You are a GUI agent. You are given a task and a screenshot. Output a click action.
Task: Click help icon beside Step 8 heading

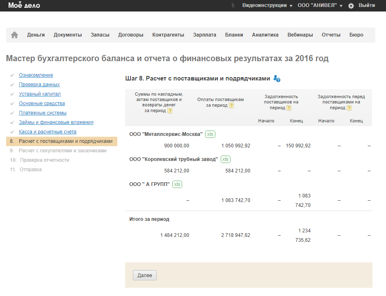pyautogui.click(x=277, y=79)
